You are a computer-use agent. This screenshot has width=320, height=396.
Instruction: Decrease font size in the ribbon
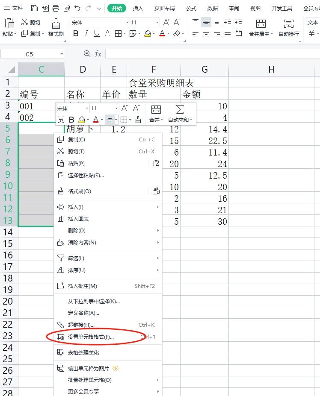pyautogui.click(x=177, y=23)
